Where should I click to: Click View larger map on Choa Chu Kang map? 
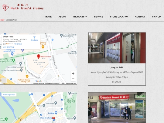point(9,95)
